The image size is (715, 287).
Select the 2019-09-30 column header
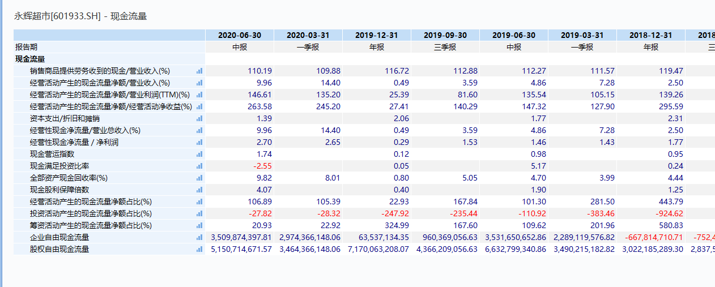[x=445, y=35]
